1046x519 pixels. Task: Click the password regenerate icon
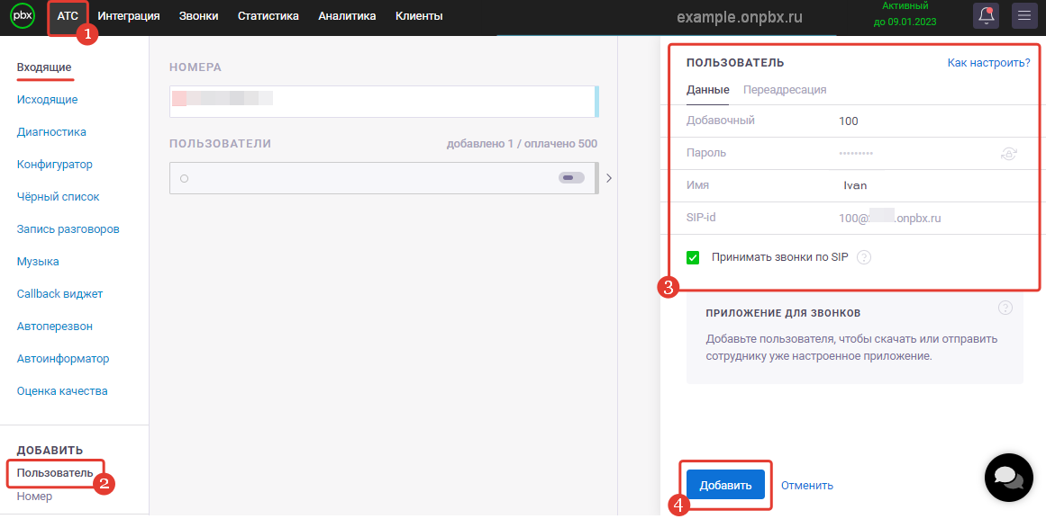tap(1008, 153)
